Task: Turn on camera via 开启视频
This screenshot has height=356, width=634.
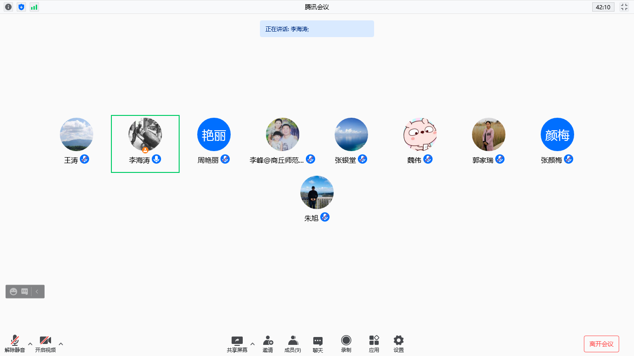Action: point(45,343)
